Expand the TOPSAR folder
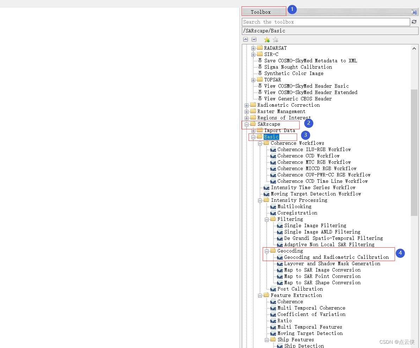The height and width of the screenshot is (348, 420). pyautogui.click(x=253, y=80)
